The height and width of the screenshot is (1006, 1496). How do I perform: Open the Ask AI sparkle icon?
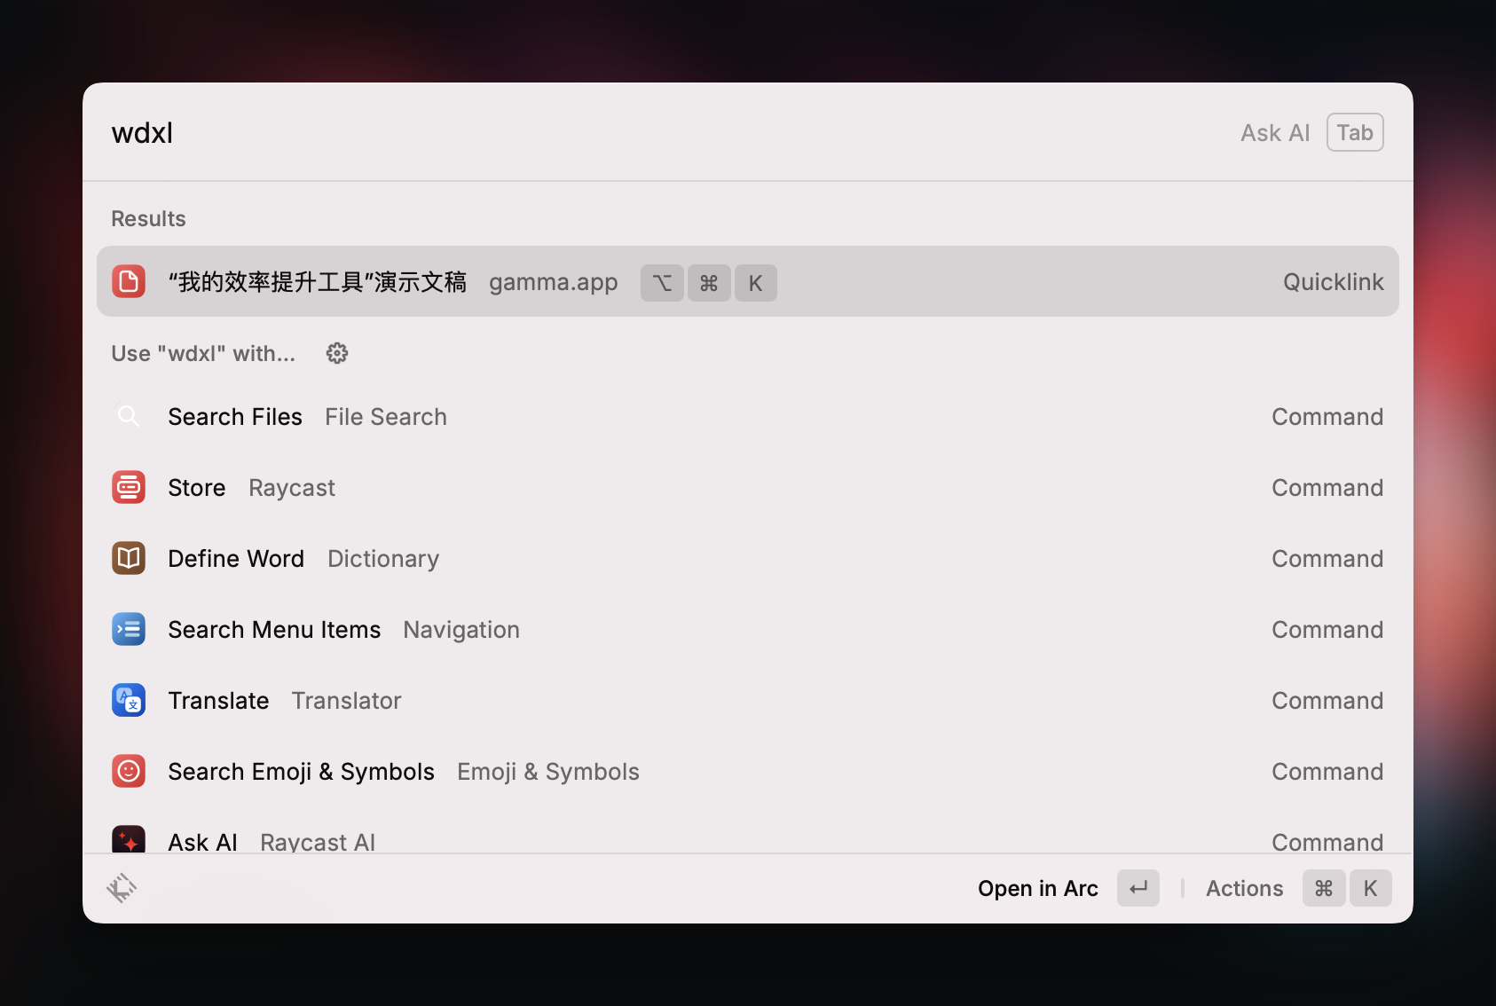(128, 839)
